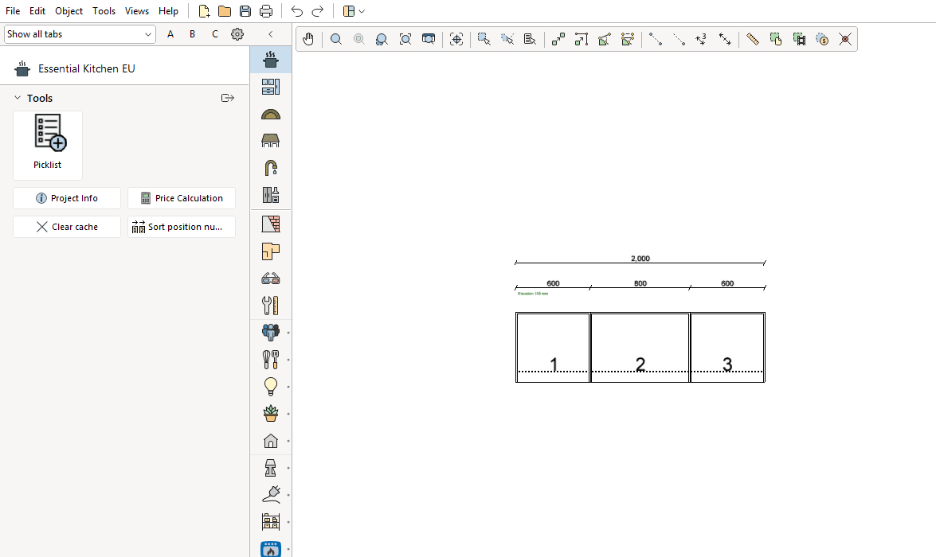Click the crossed-out red X toolbar icon
The width and height of the screenshot is (936, 557).
click(845, 39)
